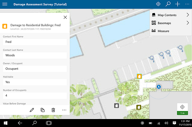Open more options in feature panel
The image size is (192, 127).
point(64,110)
